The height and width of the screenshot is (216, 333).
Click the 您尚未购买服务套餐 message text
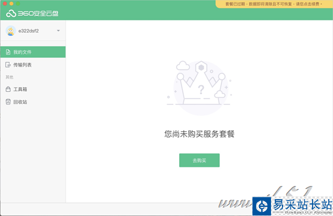199,134
